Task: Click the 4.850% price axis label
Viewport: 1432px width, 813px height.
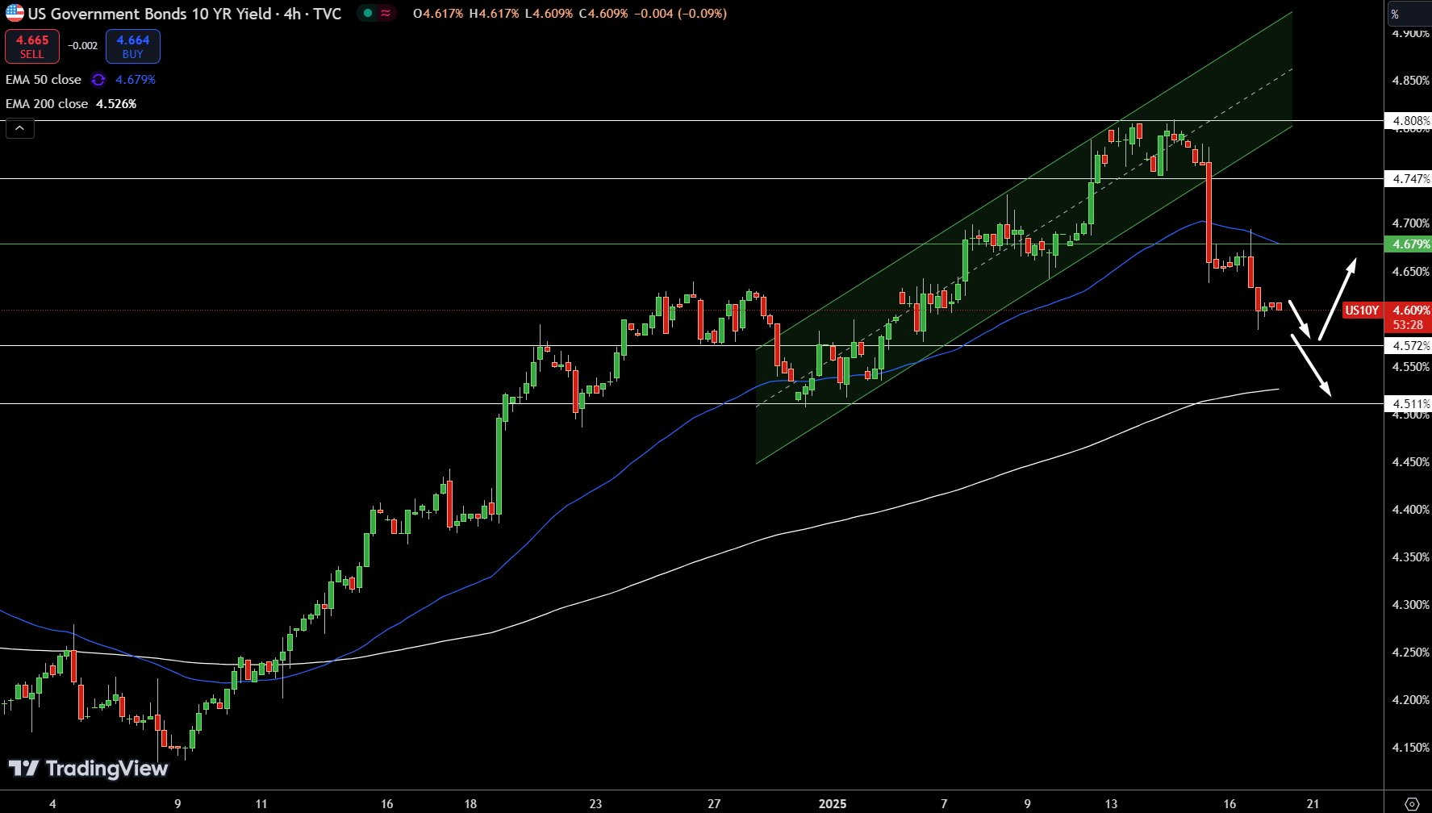Action: click(x=1410, y=81)
